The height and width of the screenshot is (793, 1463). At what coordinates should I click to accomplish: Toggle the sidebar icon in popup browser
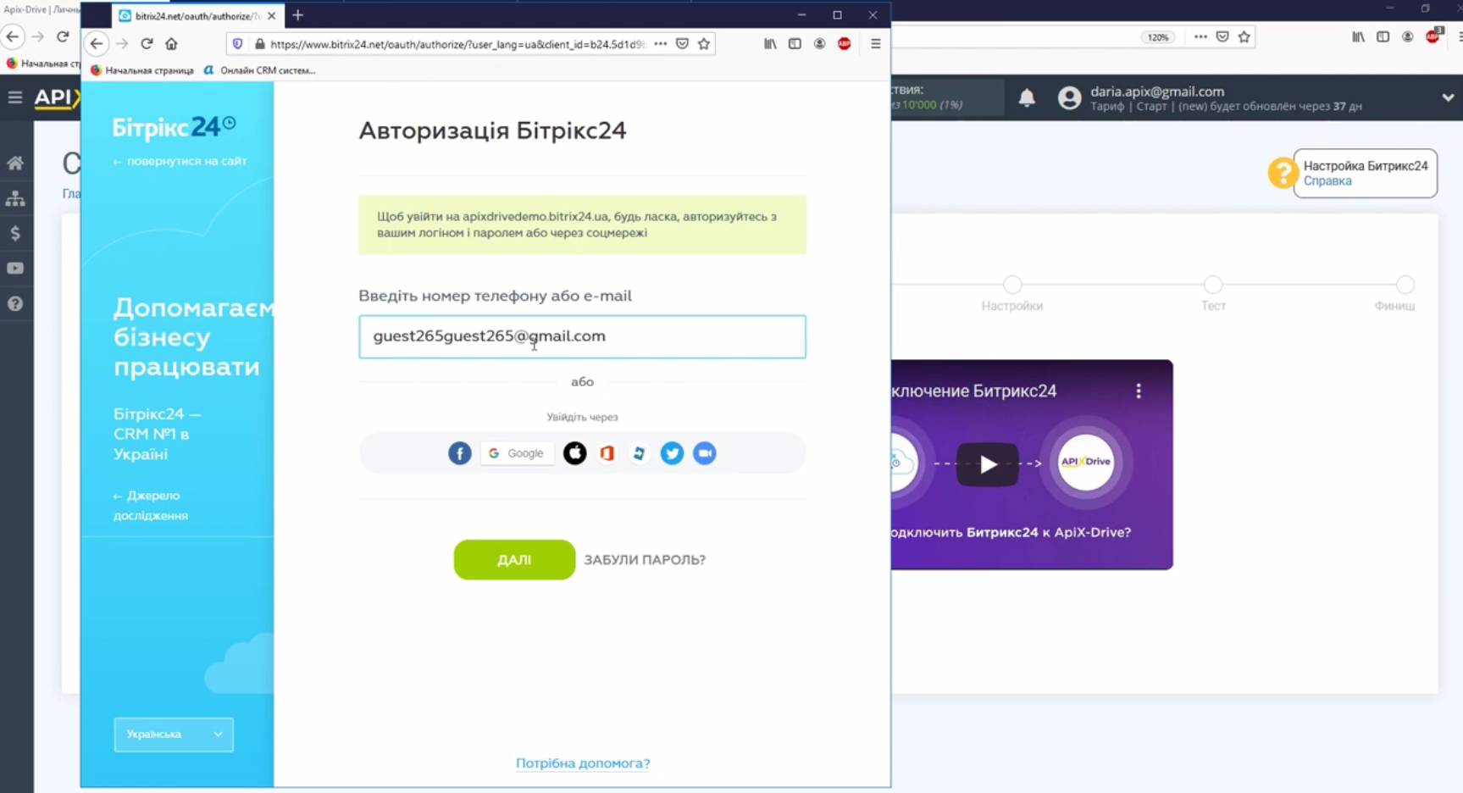point(795,44)
